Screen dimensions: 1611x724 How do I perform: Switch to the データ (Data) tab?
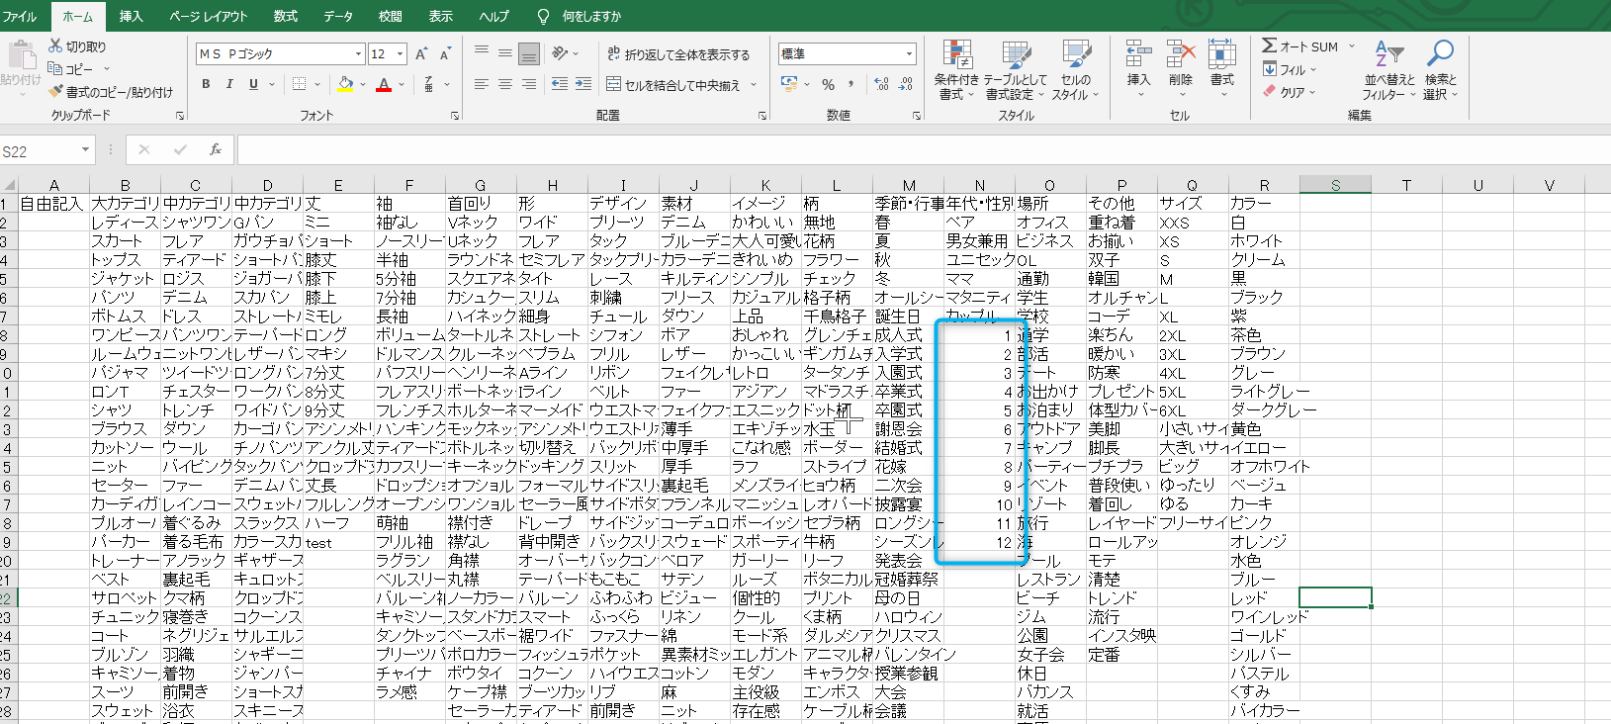click(x=338, y=16)
